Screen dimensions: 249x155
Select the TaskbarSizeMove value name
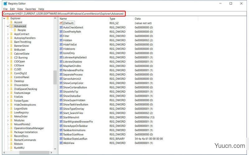pos(73,135)
